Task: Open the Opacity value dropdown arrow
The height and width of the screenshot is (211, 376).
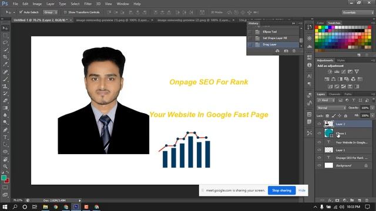Action: (x=372, y=108)
